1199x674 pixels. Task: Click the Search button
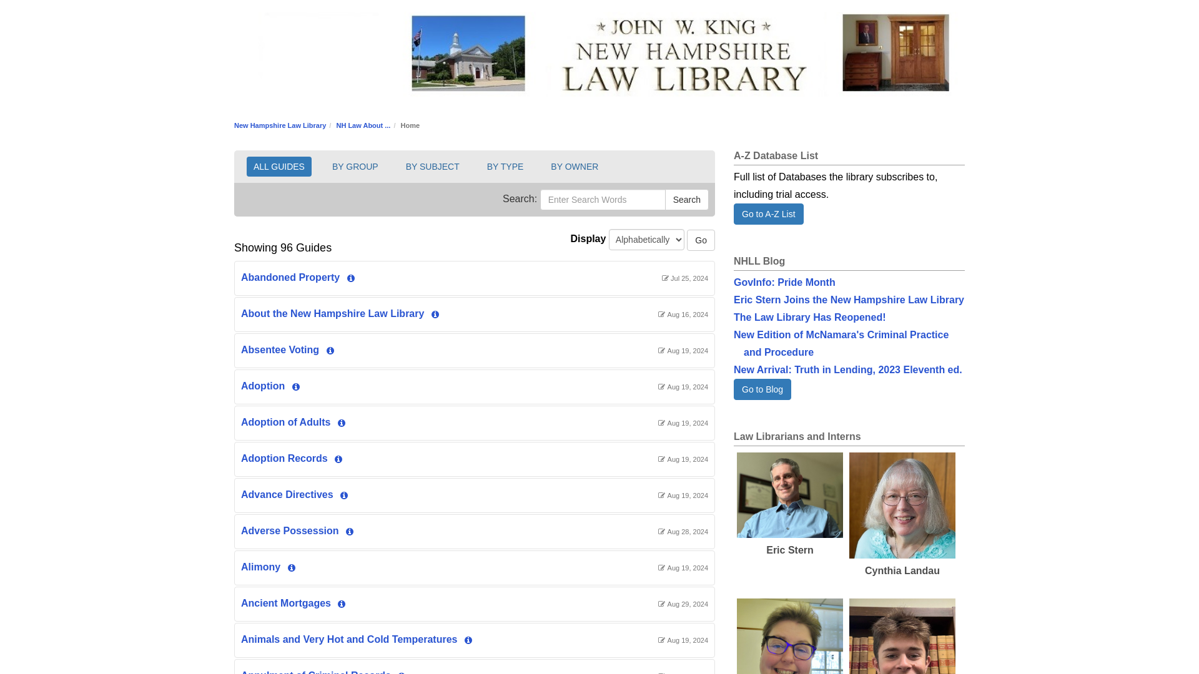pyautogui.click(x=687, y=200)
